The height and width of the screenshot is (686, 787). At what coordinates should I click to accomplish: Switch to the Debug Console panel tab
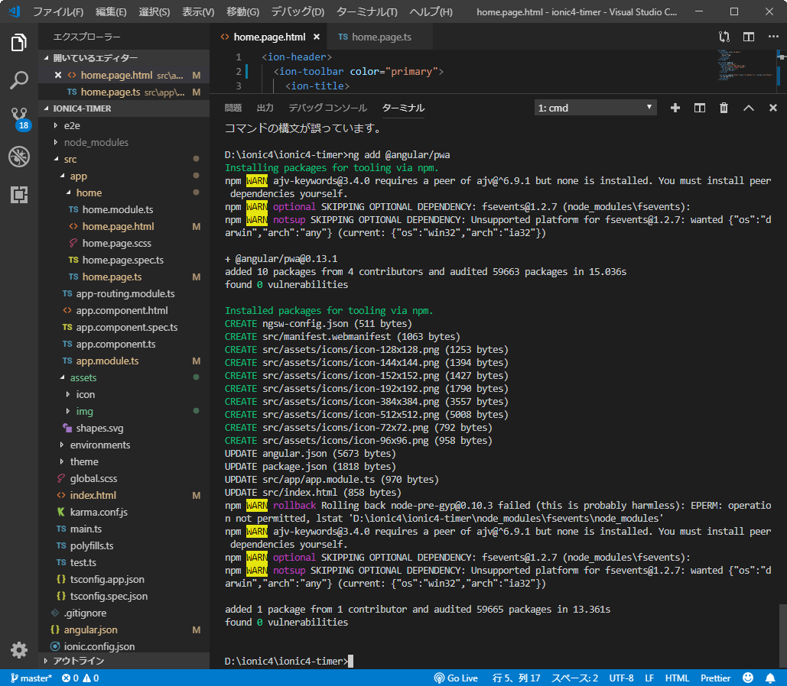328,108
